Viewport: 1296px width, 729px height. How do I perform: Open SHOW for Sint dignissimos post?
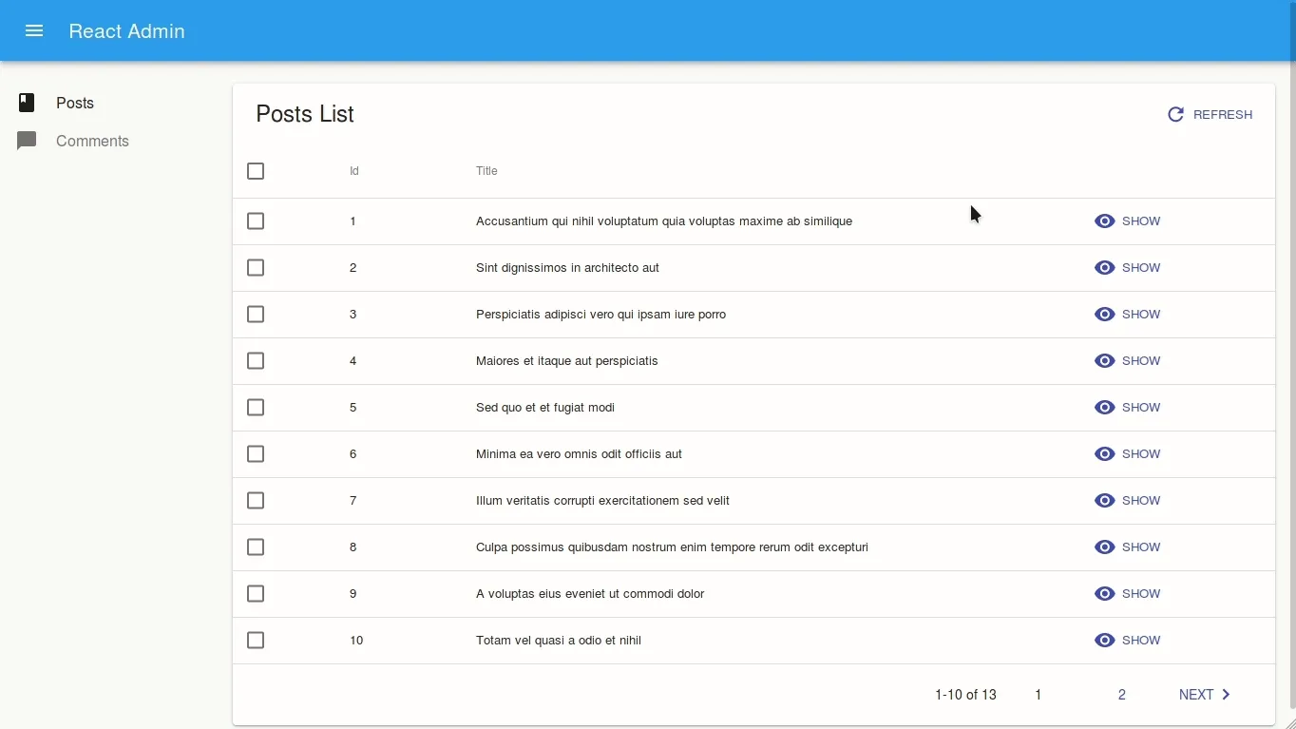(x=1141, y=268)
